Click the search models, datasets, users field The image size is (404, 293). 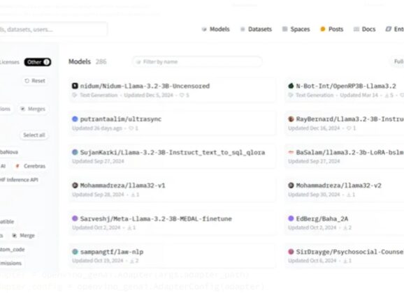coord(53,29)
